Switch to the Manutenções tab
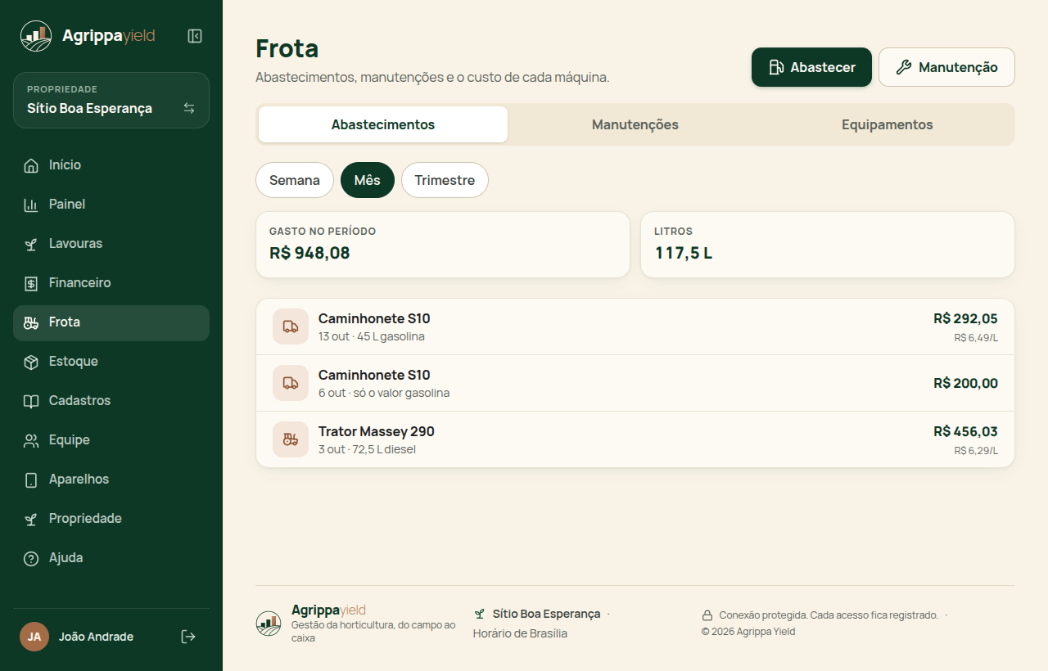 (635, 124)
